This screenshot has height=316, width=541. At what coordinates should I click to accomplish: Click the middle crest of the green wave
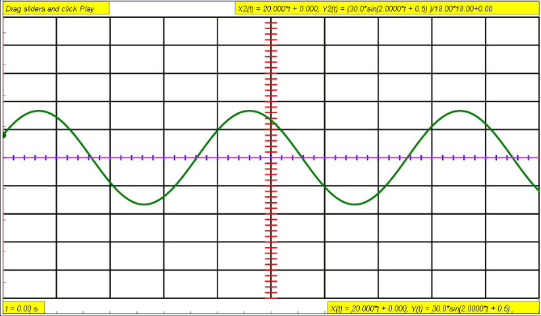click(x=250, y=111)
